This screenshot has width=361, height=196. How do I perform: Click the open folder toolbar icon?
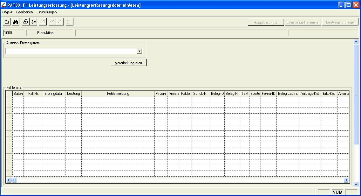(7, 22)
